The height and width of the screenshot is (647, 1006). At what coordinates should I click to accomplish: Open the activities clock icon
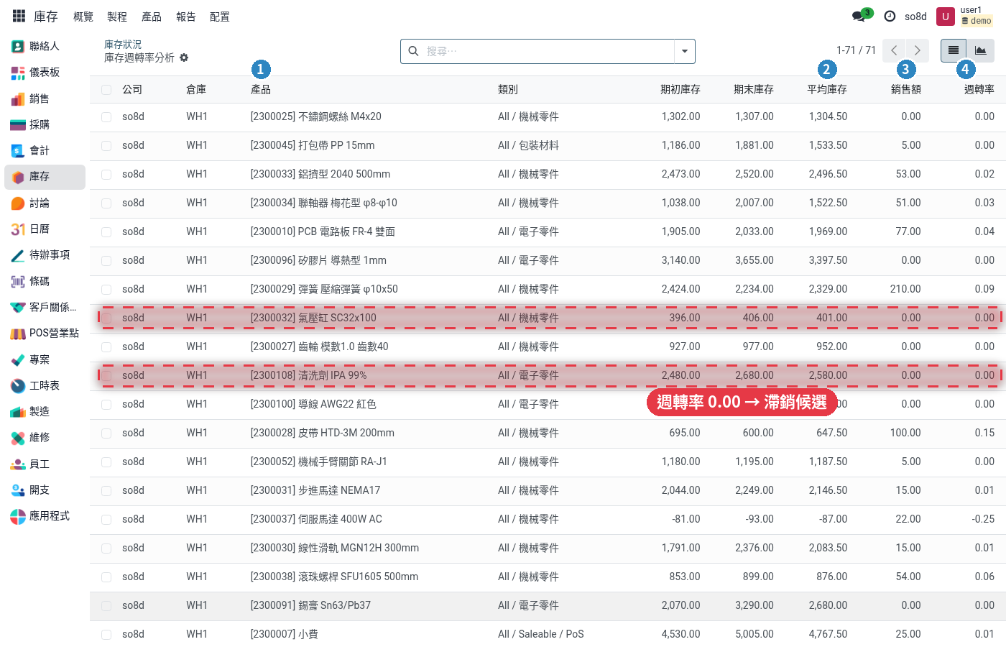[x=890, y=16]
